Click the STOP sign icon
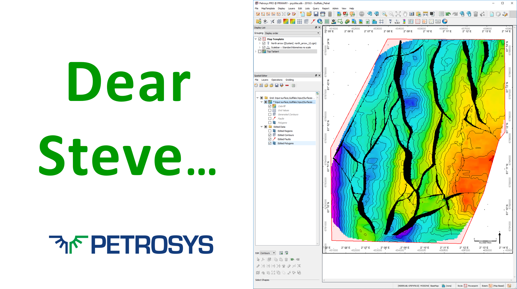 [x=362, y=14]
